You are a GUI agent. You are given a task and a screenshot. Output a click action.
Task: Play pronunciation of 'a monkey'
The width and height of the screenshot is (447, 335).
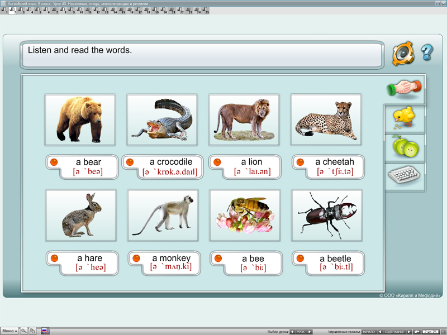click(x=136, y=258)
